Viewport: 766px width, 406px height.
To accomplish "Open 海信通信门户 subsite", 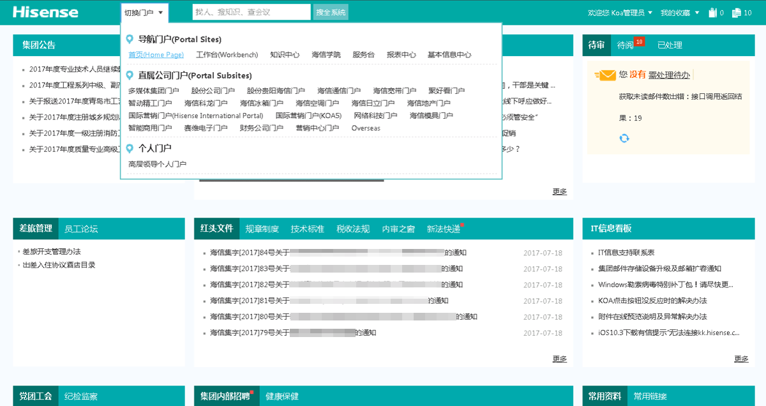I will pos(339,91).
